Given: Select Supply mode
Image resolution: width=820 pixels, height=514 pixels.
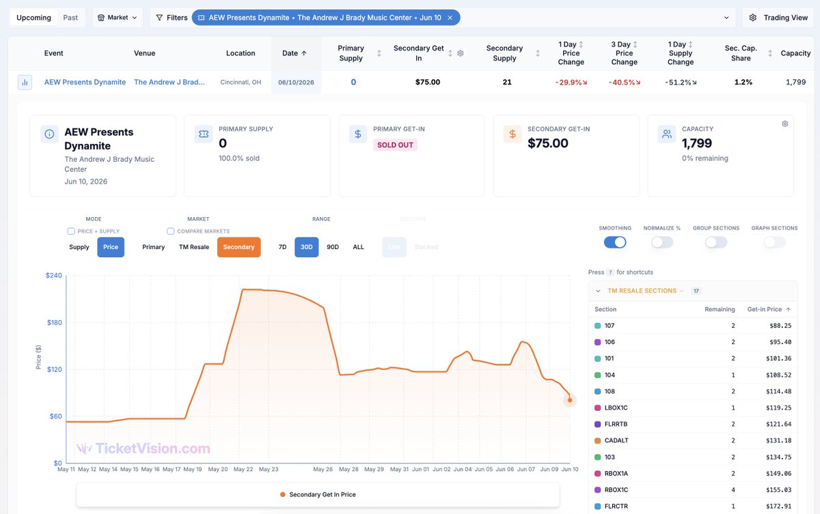Looking at the screenshot, I should 79,247.
